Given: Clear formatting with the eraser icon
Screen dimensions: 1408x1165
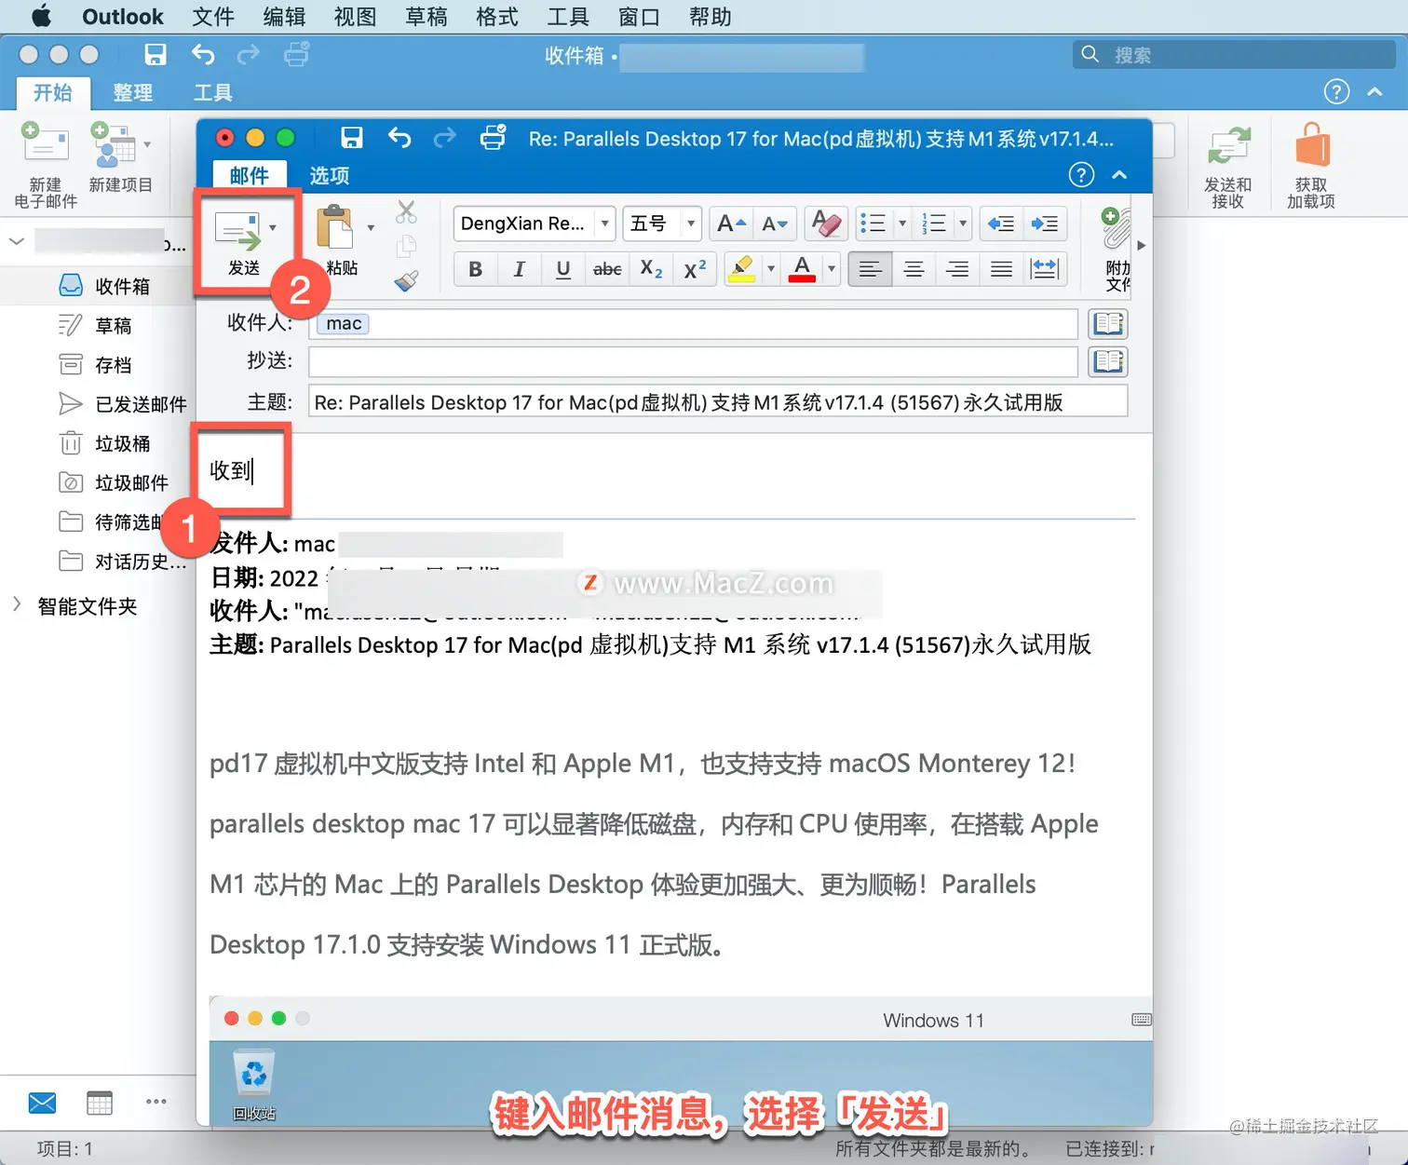Looking at the screenshot, I should coord(825,224).
